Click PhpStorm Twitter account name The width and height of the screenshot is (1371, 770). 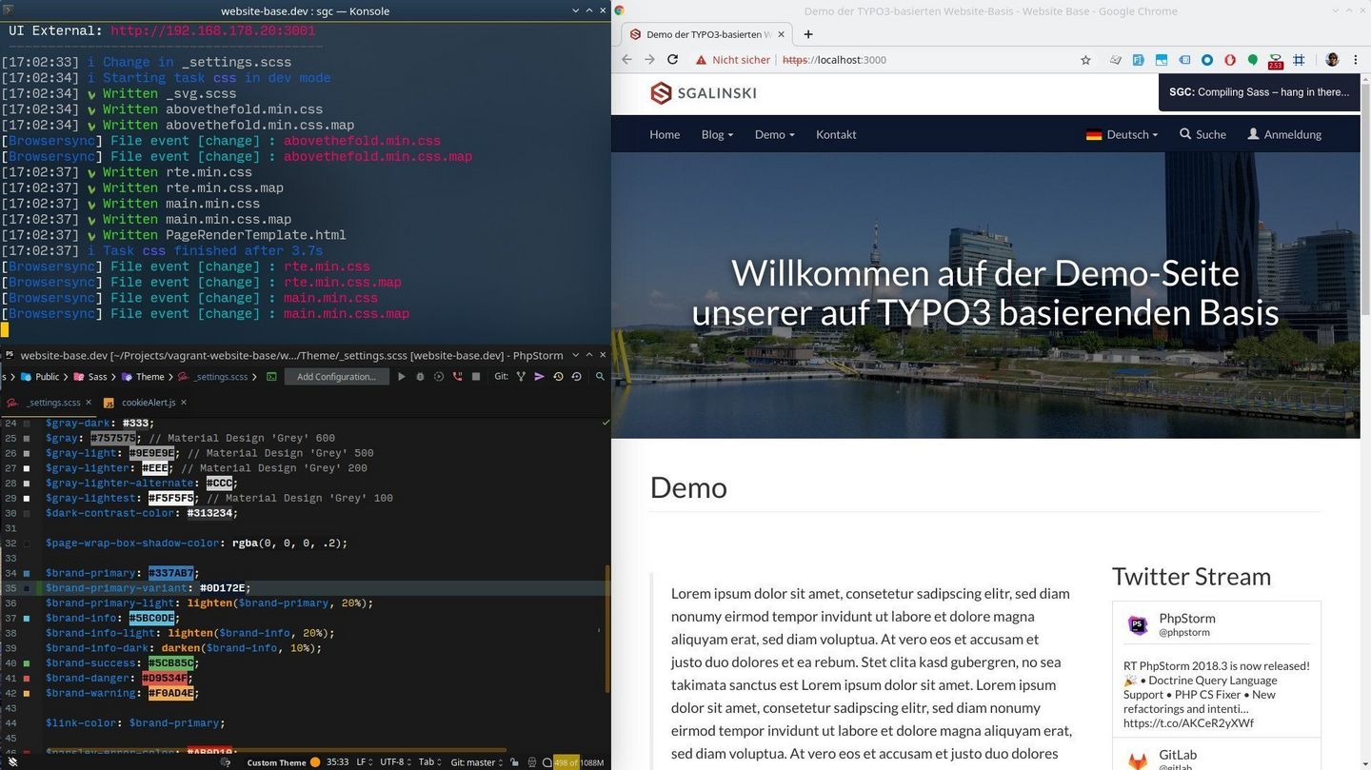click(1186, 618)
